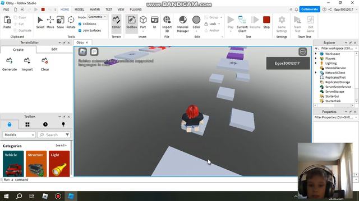Open the Material Manager
Image resolution: width=359 pixels, height=201 pixels.
pyautogui.click(x=183, y=24)
